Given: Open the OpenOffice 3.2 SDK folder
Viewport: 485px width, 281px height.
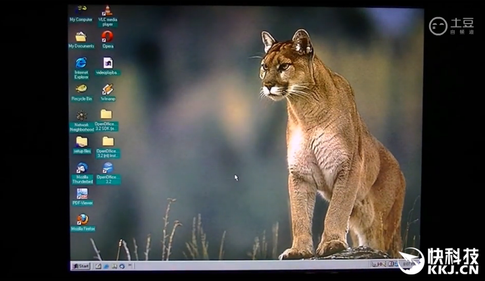Looking at the screenshot, I should 106,115.
